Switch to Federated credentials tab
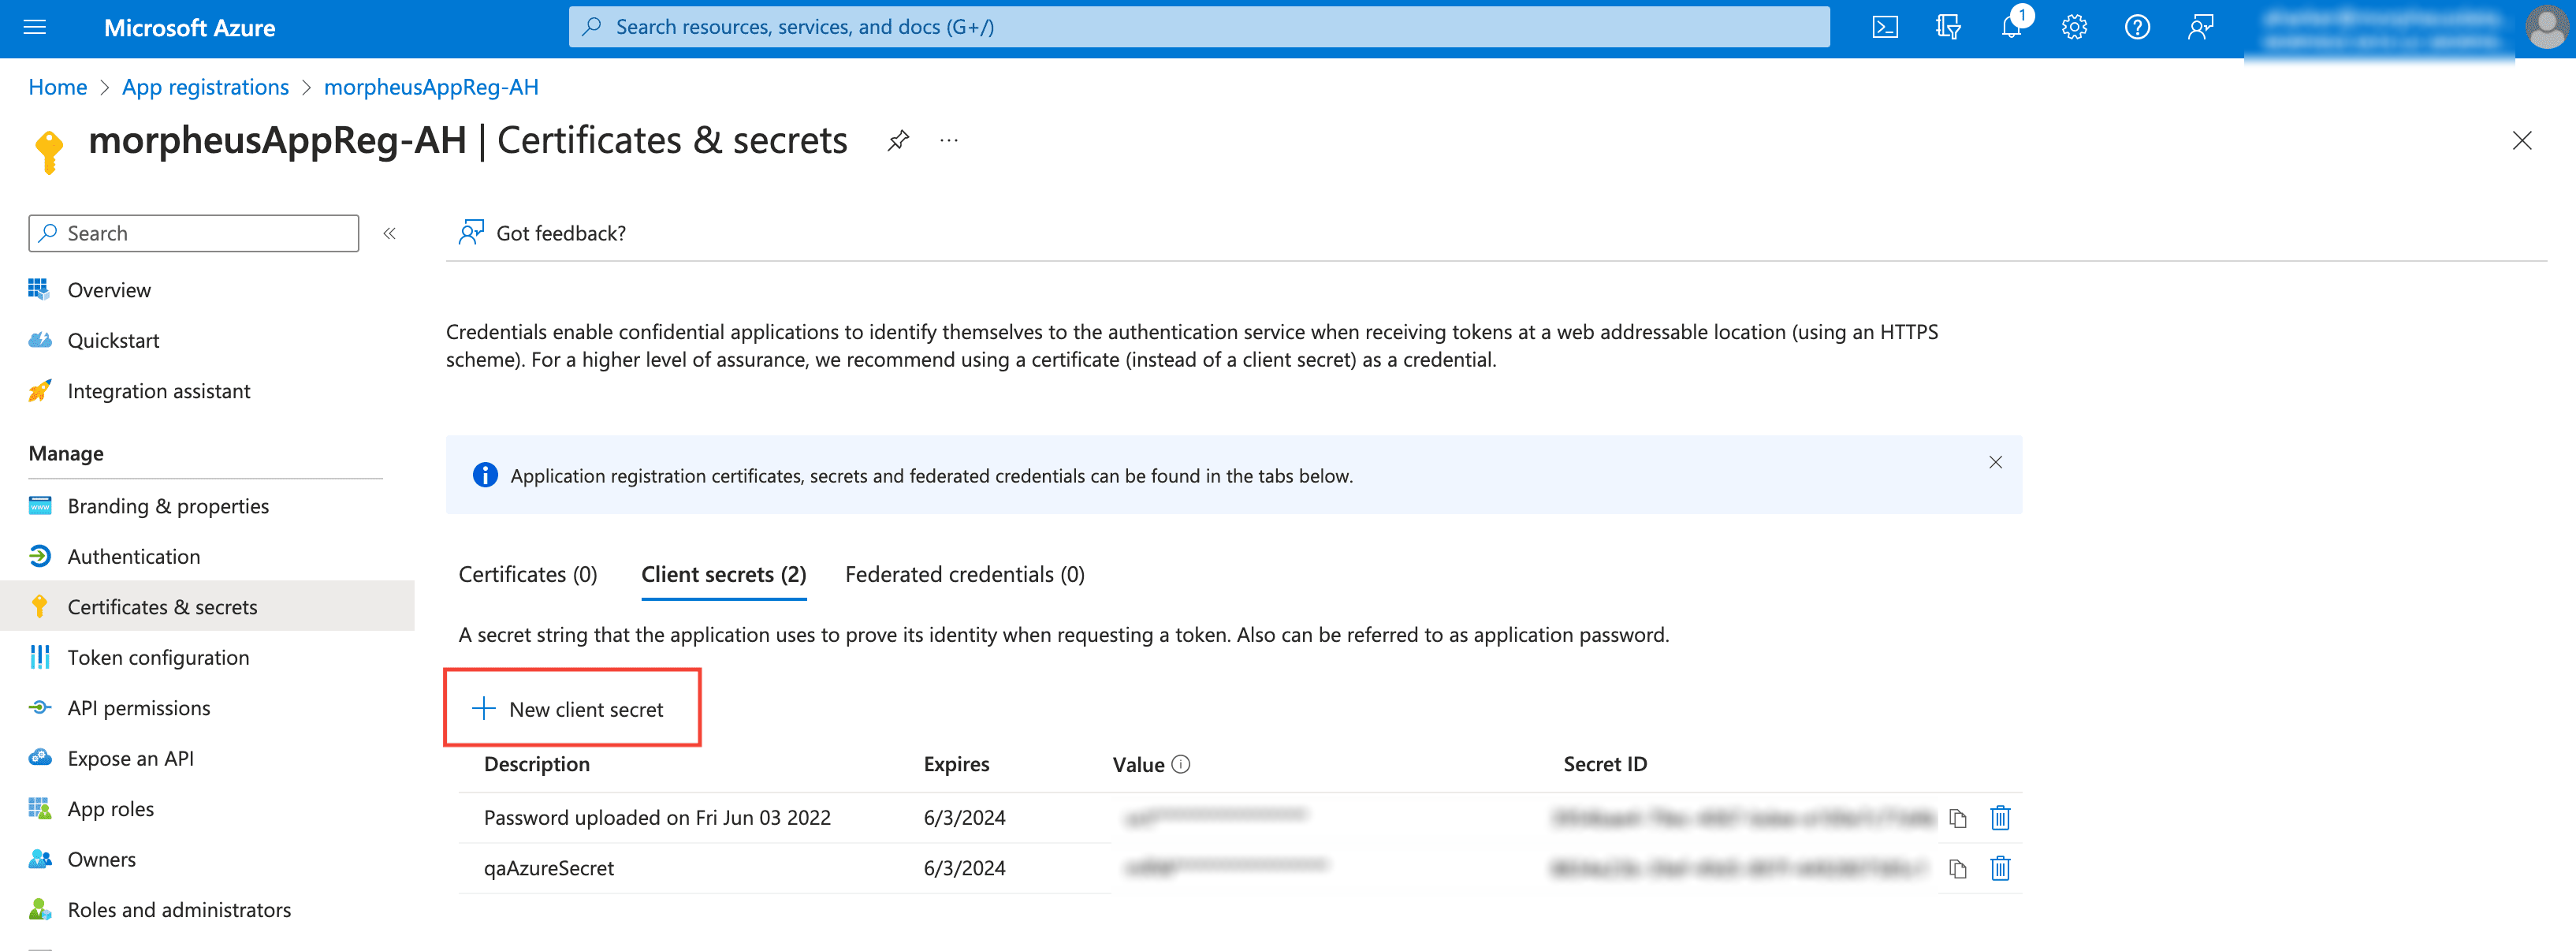The width and height of the screenshot is (2576, 951). (x=964, y=575)
